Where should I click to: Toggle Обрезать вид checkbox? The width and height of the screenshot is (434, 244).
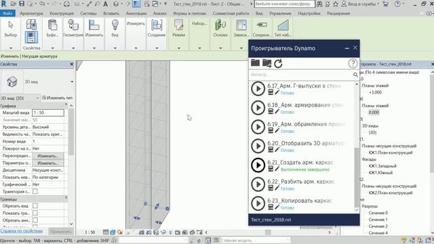(35, 206)
